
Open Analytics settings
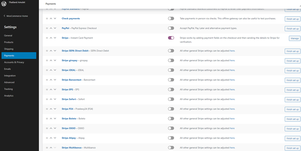pos(9,96)
